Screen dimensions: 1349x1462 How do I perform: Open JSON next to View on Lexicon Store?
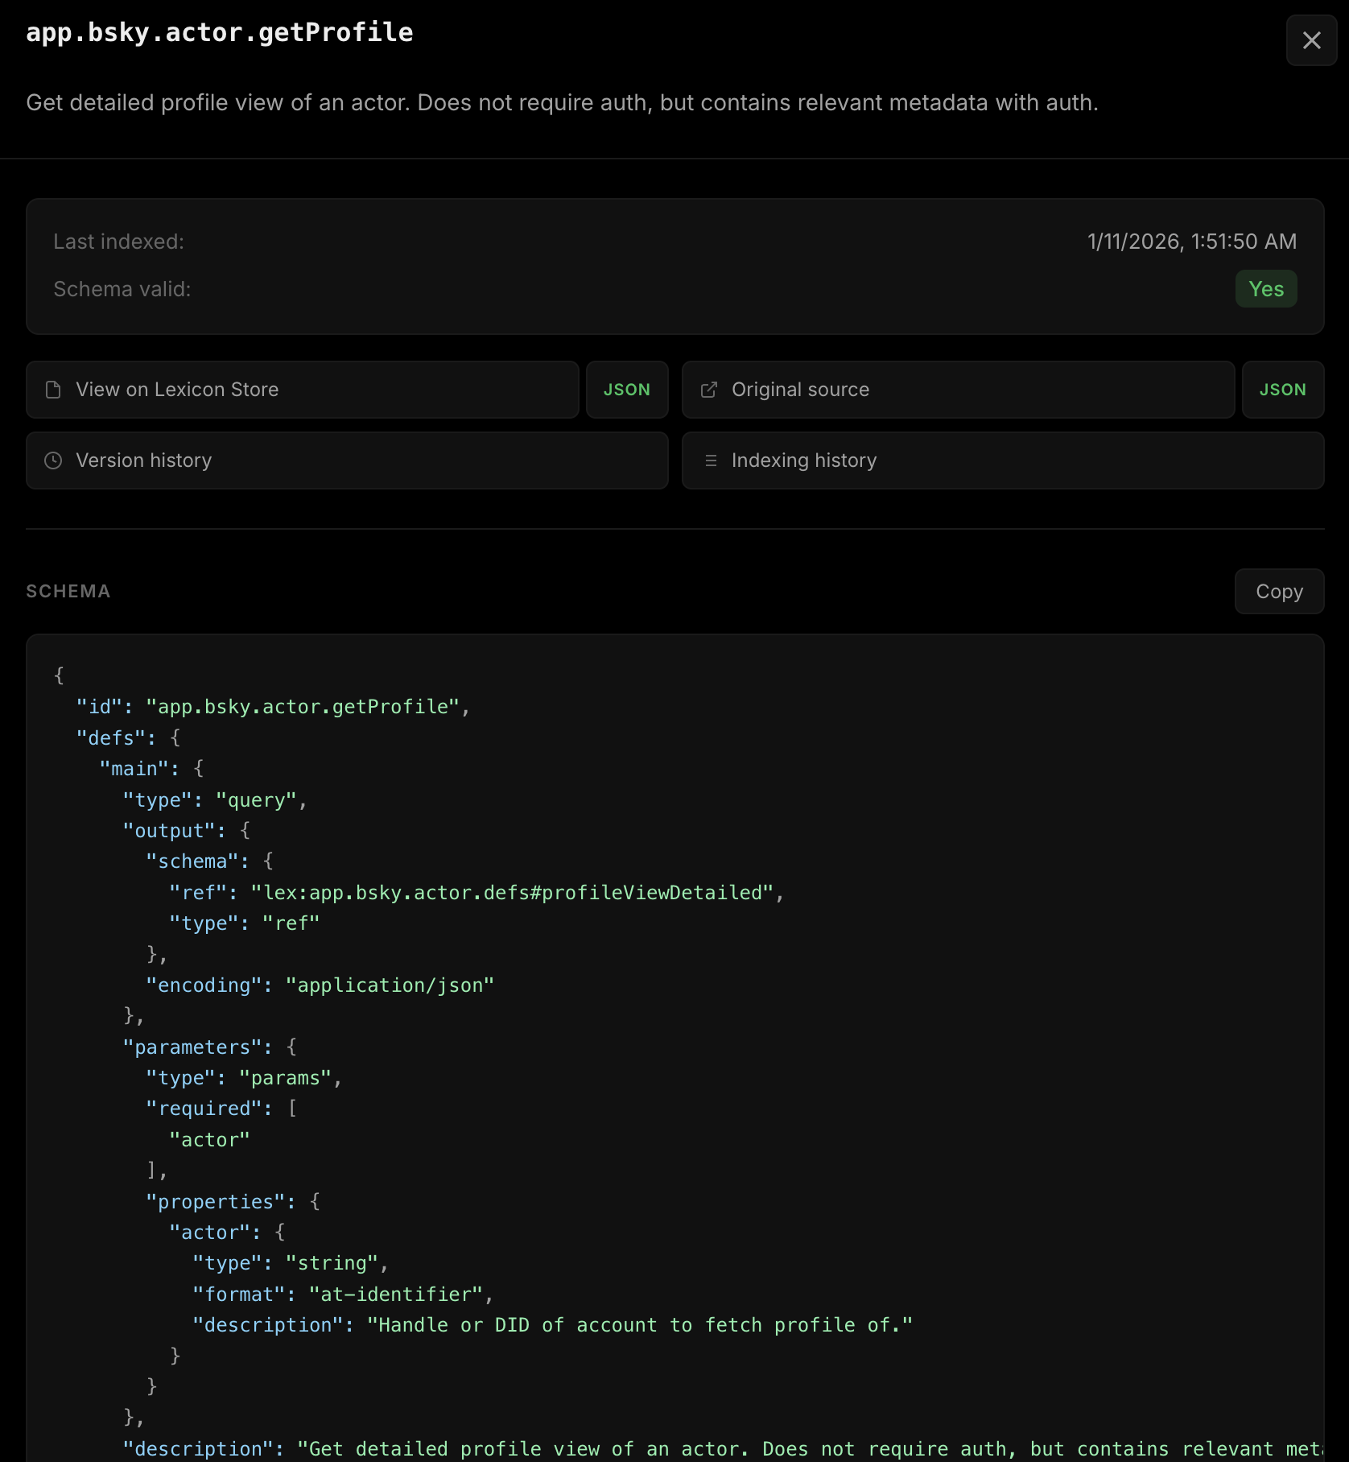(x=626, y=390)
